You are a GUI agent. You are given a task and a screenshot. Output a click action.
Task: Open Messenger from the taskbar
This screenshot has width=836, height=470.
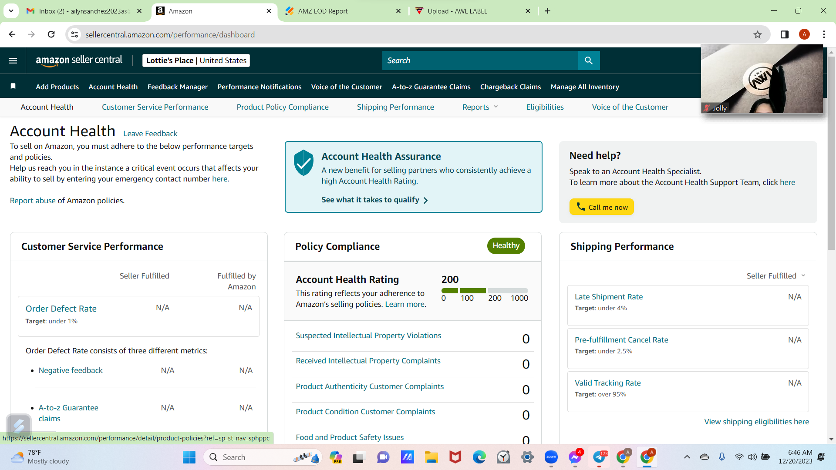click(x=575, y=457)
